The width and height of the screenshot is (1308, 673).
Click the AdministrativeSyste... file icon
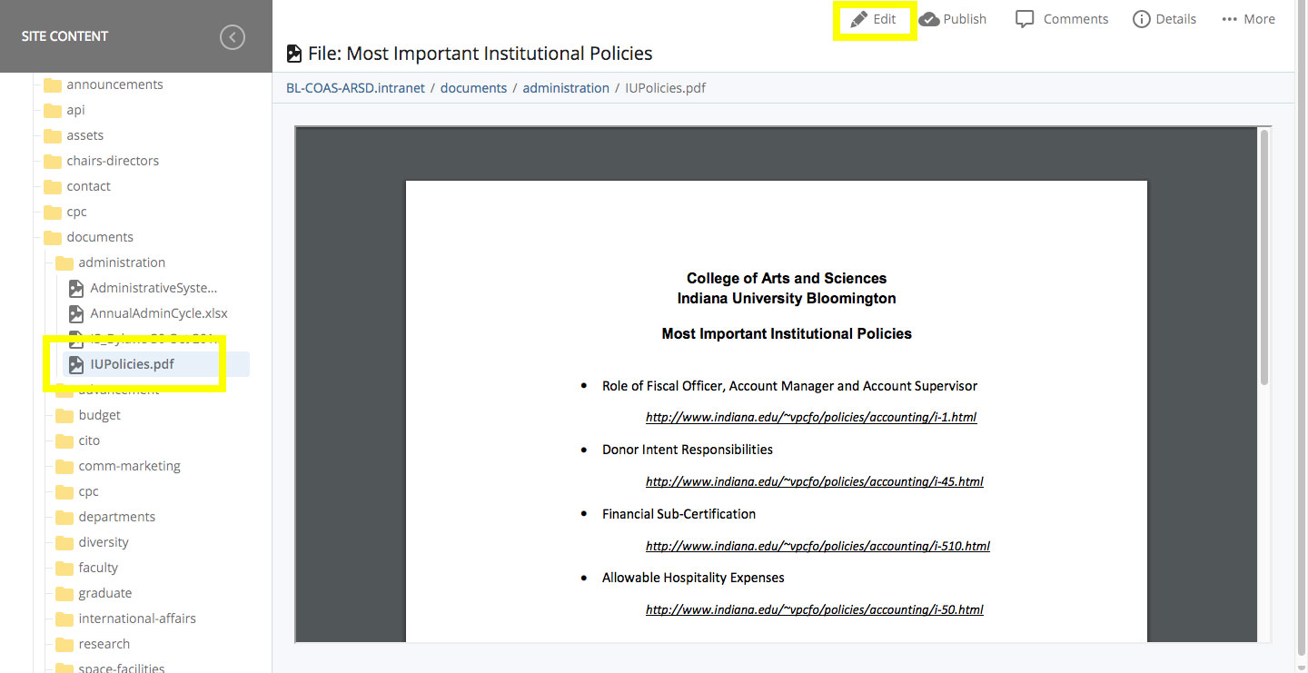click(x=76, y=288)
